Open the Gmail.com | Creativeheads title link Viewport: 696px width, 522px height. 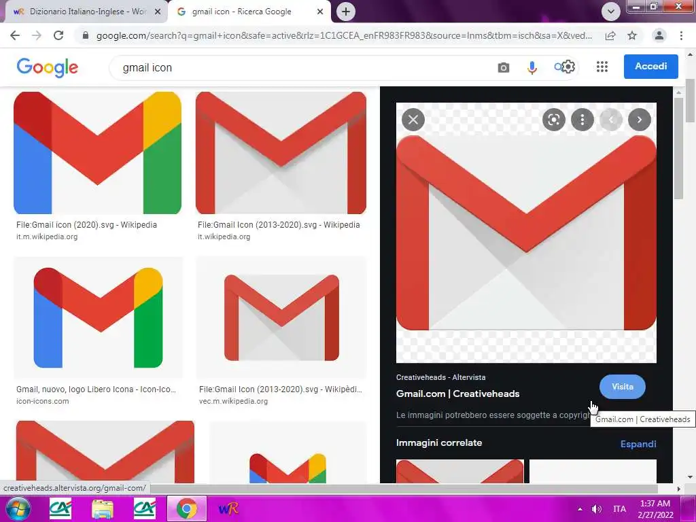click(457, 394)
